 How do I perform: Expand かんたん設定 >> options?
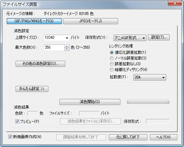point(32,89)
